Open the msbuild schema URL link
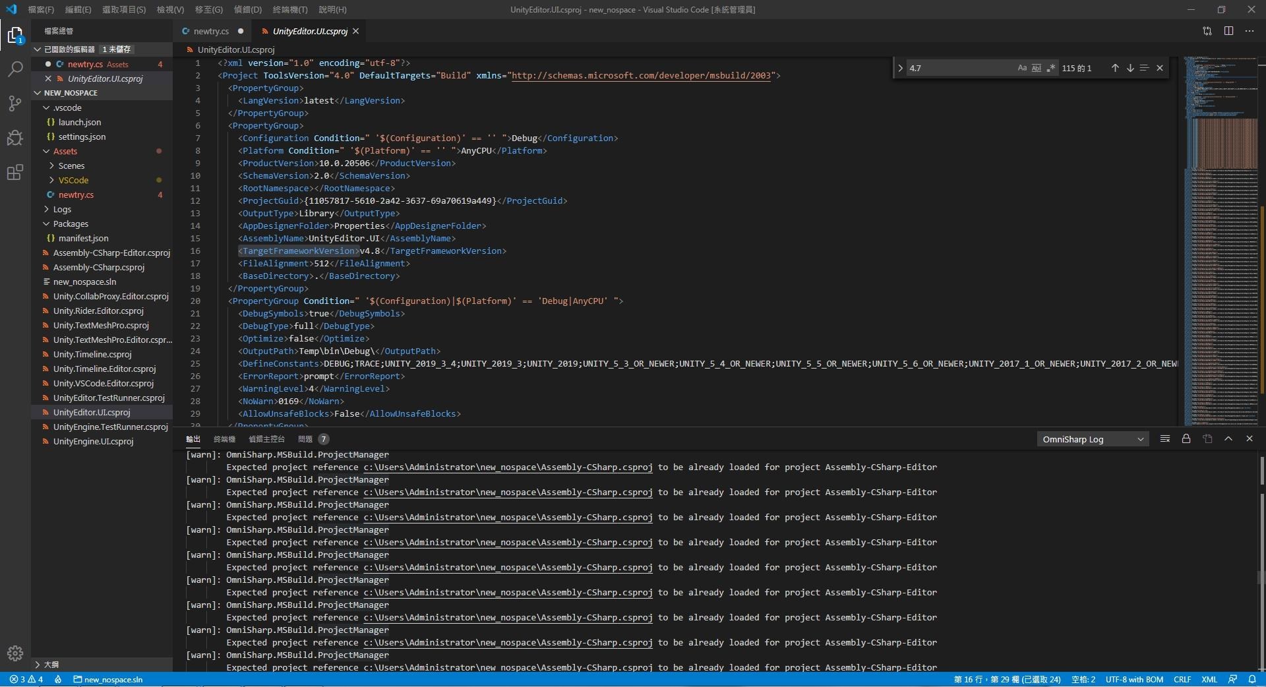 (x=641, y=75)
